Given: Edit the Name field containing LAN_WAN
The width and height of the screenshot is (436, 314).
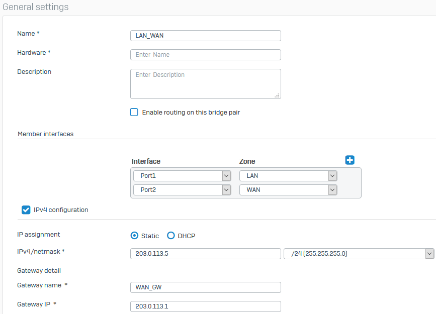Looking at the screenshot, I should (205, 36).
